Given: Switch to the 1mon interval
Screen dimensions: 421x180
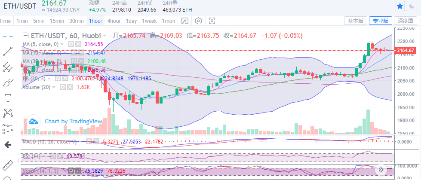Looking at the screenshot, I should 168,21.
